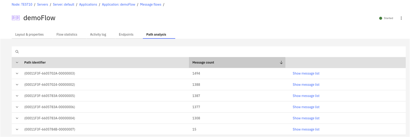Navigate to Applications breadcrumb

(x=88, y=4)
